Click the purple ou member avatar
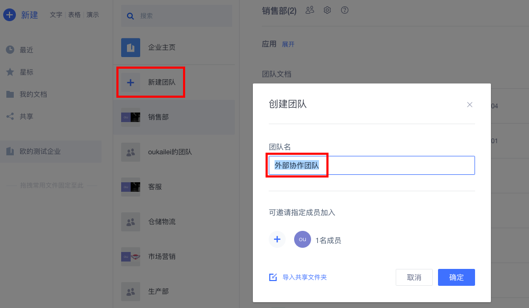Viewport: 529px width, 308px height. coord(302,239)
